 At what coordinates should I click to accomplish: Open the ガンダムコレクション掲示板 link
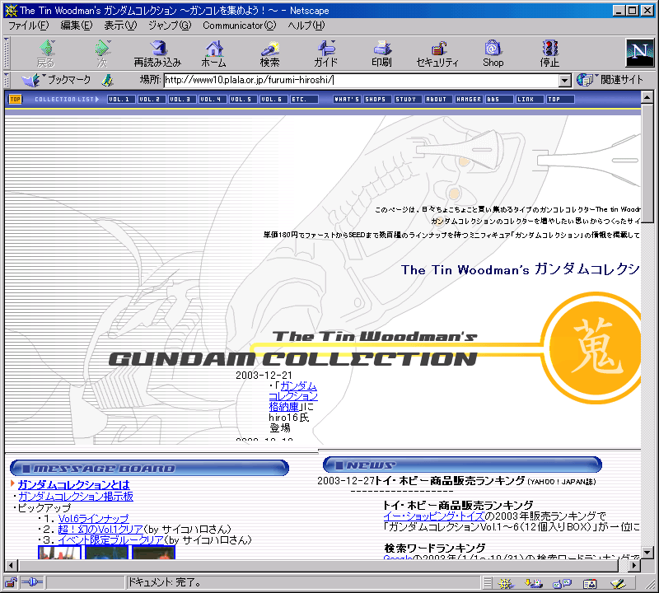point(76,497)
